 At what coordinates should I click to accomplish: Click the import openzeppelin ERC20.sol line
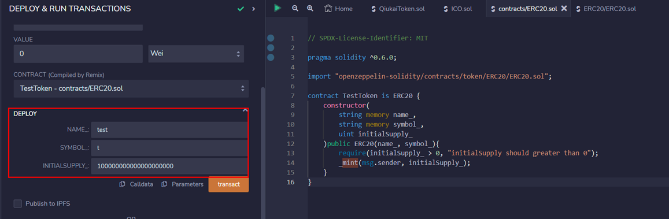pyautogui.click(x=430, y=77)
